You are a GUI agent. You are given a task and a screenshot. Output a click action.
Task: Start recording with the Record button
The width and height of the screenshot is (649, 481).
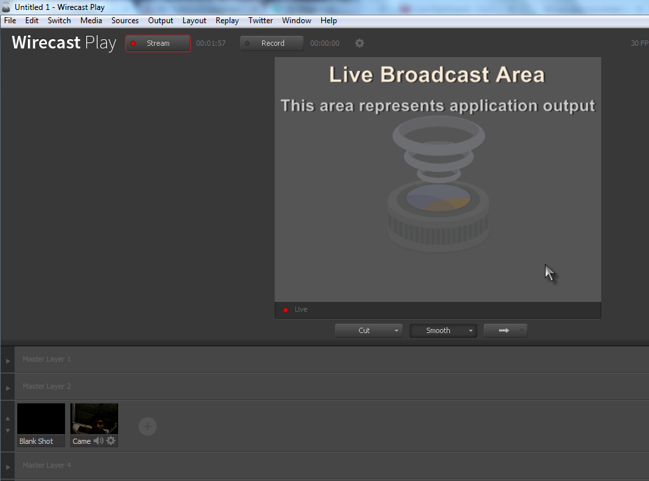pyautogui.click(x=271, y=43)
